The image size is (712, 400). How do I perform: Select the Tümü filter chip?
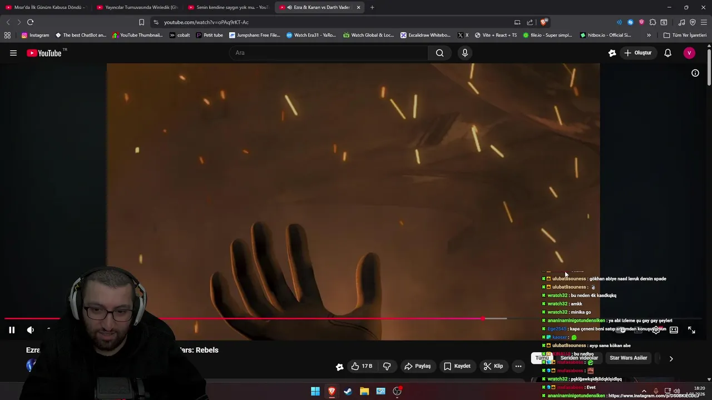(542, 358)
